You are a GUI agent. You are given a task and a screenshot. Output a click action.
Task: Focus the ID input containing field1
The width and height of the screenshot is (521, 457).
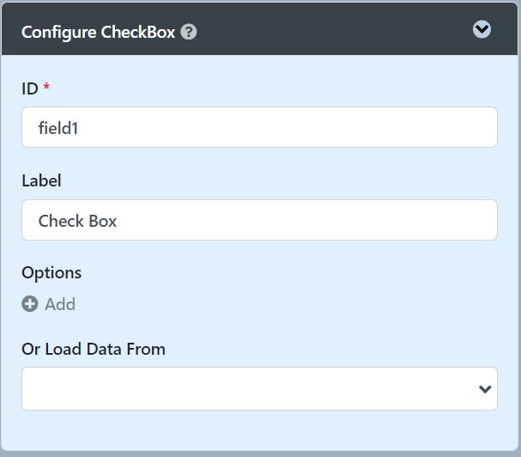[257, 127]
